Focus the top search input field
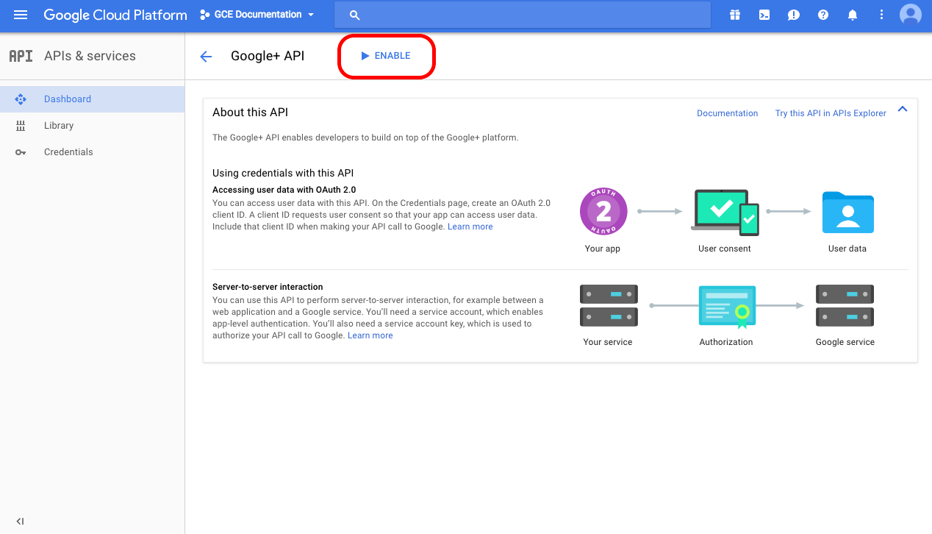 click(x=523, y=15)
